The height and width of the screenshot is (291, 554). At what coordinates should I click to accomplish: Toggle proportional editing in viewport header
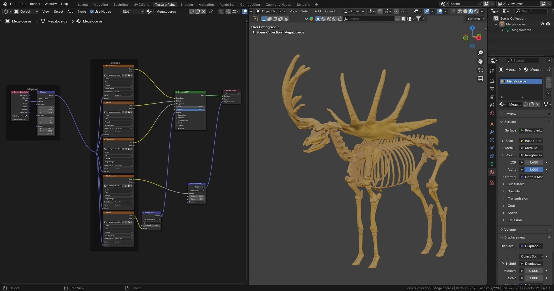point(396,11)
